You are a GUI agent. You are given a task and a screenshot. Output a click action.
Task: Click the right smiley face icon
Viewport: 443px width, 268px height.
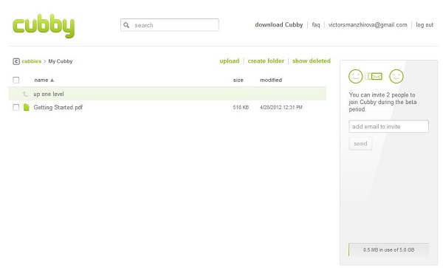point(396,76)
